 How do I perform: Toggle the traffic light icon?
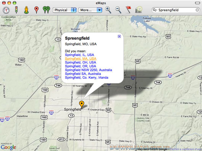[x=16, y=10]
